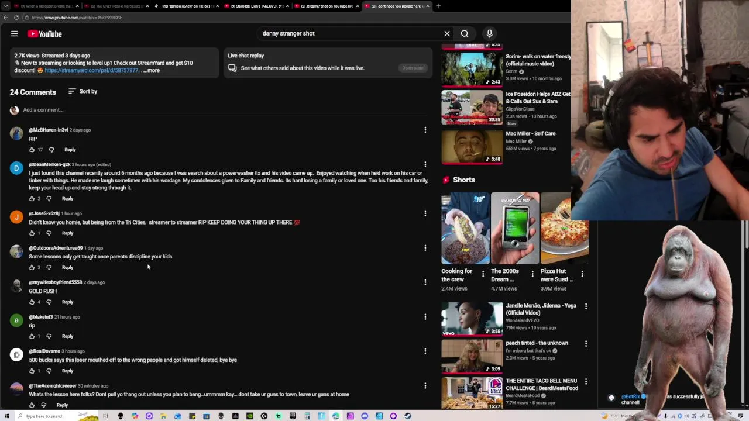The width and height of the screenshot is (749, 421).
Task: Open options menu for peach tinted video
Action: 586,344
